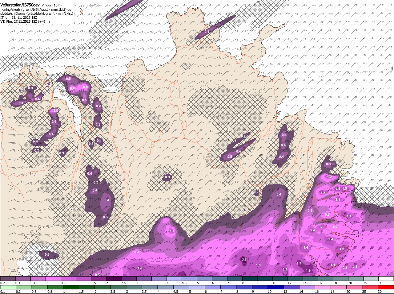This screenshot has width=394, height=294.
Task: Click the 4.5 label on the green-blue rain scale
Action: point(175,292)
